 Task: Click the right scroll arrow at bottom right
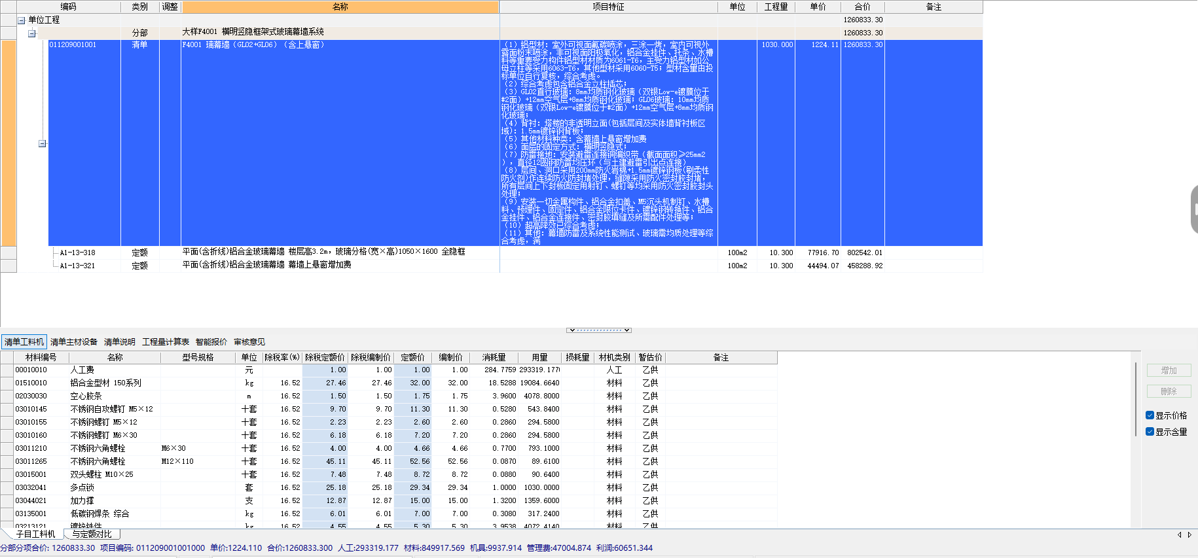pyautogui.click(x=1189, y=534)
